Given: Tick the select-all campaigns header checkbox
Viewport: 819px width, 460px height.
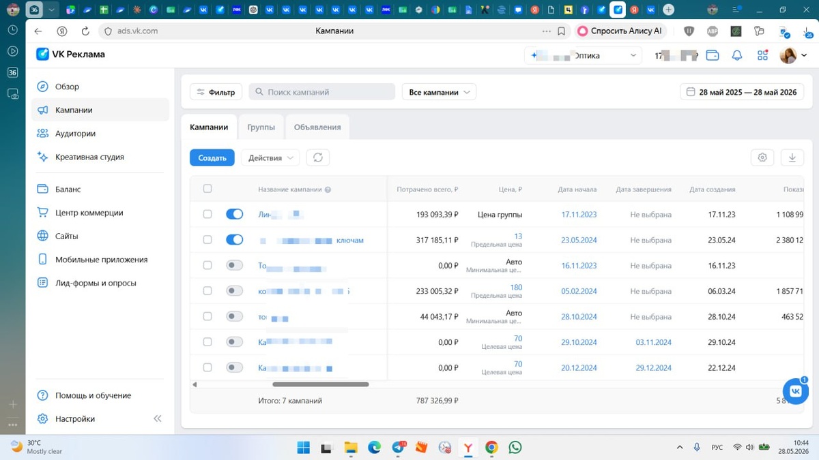Looking at the screenshot, I should [x=207, y=189].
